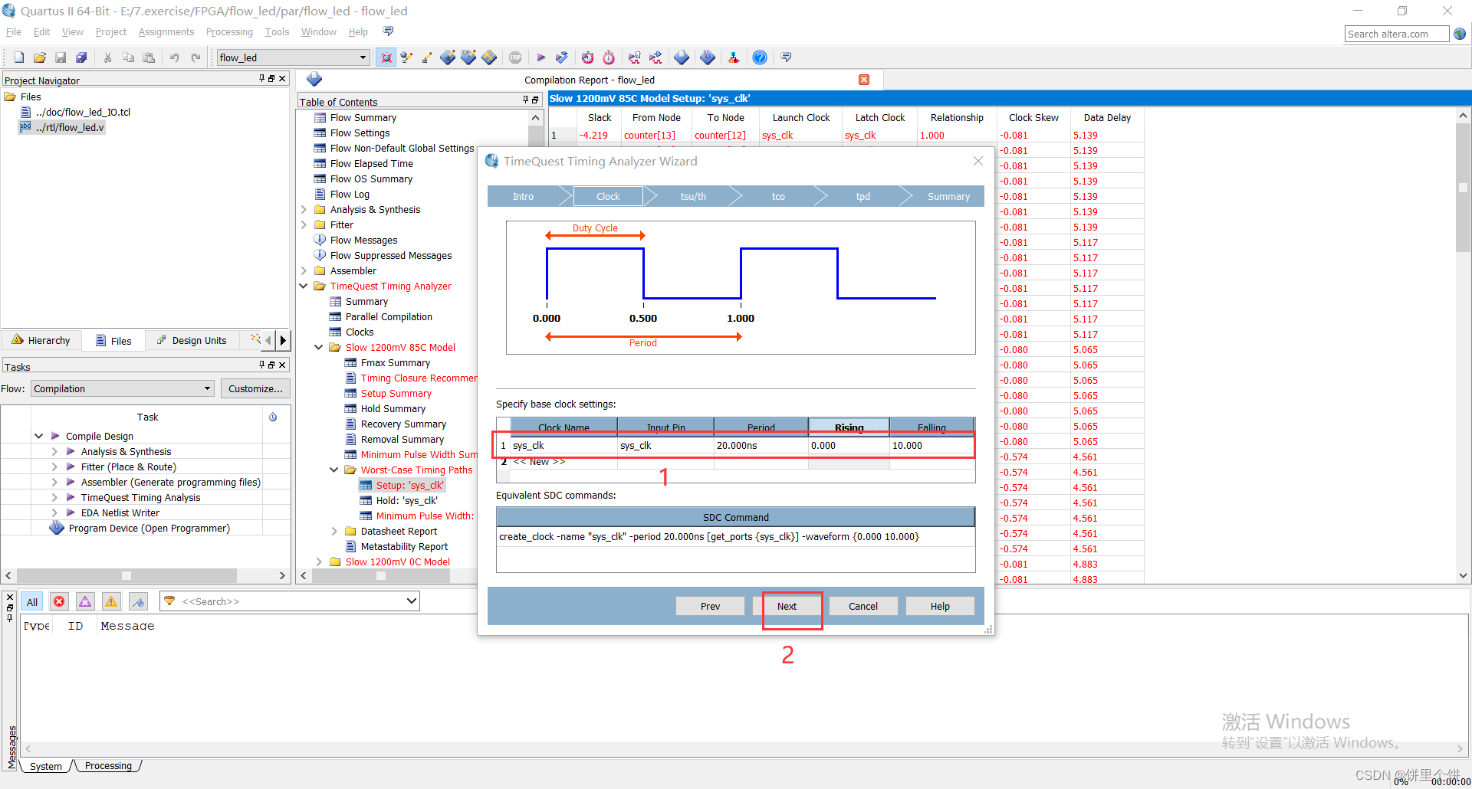Image resolution: width=1472 pixels, height=789 pixels.
Task: Cancel the TimeQuest Timing Analyzer Wizard
Action: coord(863,606)
